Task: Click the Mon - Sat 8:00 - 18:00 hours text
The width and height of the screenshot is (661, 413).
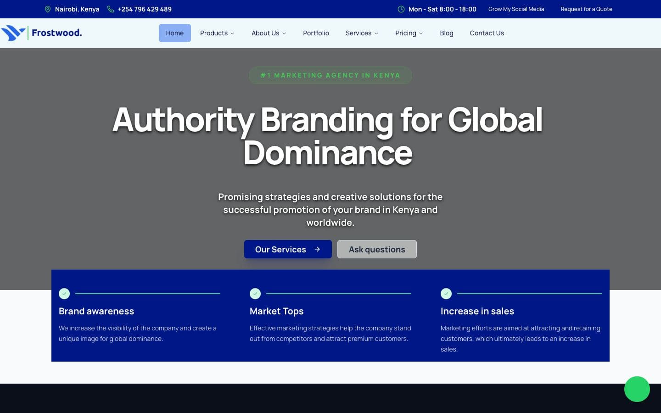Action: coord(443,9)
